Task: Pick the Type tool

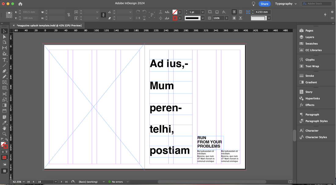Action: click(4, 60)
